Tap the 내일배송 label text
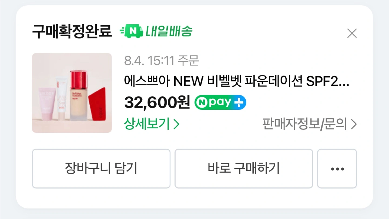389x219 pixels. pos(169,32)
